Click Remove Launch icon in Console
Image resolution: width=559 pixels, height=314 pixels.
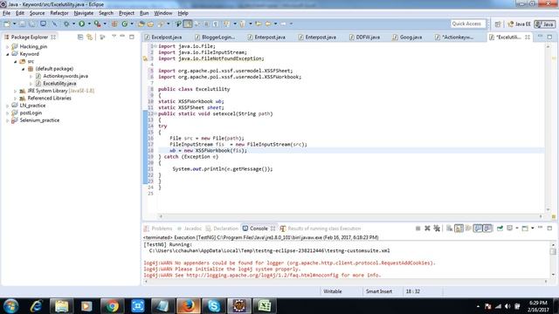pos(427,229)
